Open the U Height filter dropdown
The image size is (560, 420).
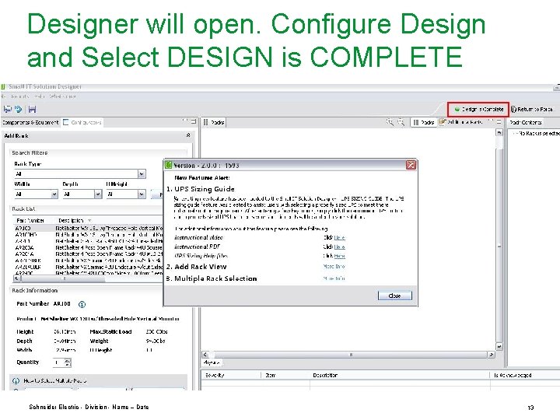coord(142,194)
